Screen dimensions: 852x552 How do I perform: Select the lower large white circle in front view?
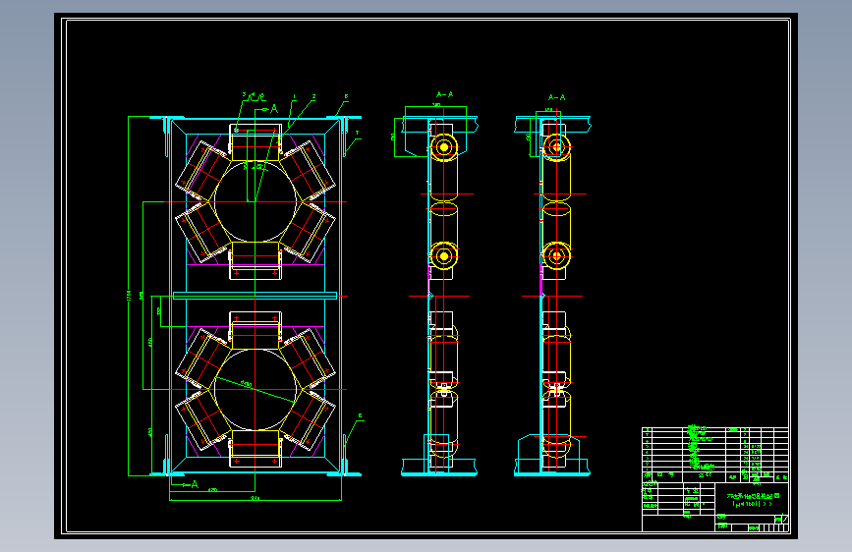tap(256, 389)
